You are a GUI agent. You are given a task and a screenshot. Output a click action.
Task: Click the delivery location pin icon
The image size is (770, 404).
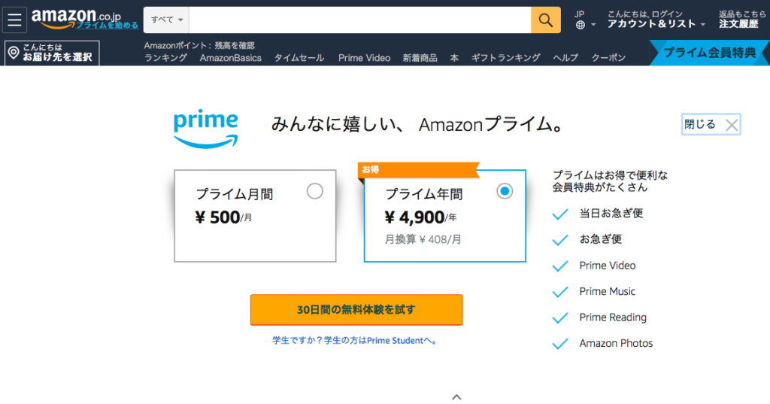click(x=14, y=52)
